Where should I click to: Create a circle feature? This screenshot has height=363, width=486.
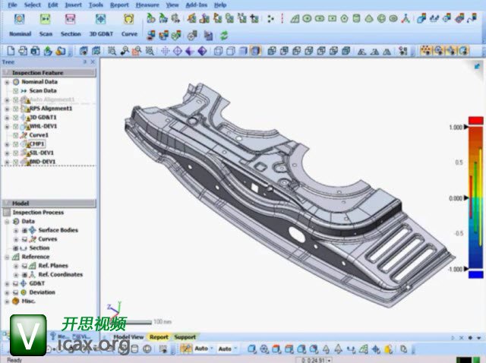pos(307,19)
